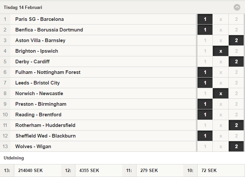Toggle 2 for Derby - Cardiff
Viewport: 245px width, 177px height.
pyautogui.click(x=236, y=62)
